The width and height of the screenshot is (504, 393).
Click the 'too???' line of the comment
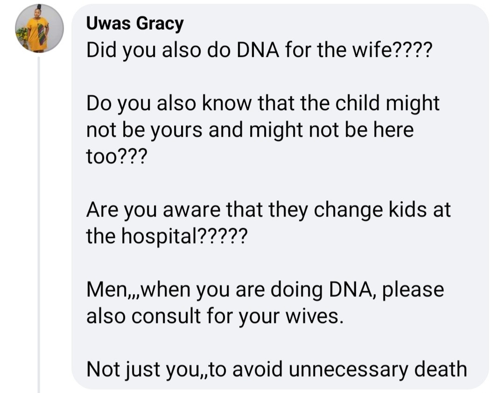click(x=116, y=157)
